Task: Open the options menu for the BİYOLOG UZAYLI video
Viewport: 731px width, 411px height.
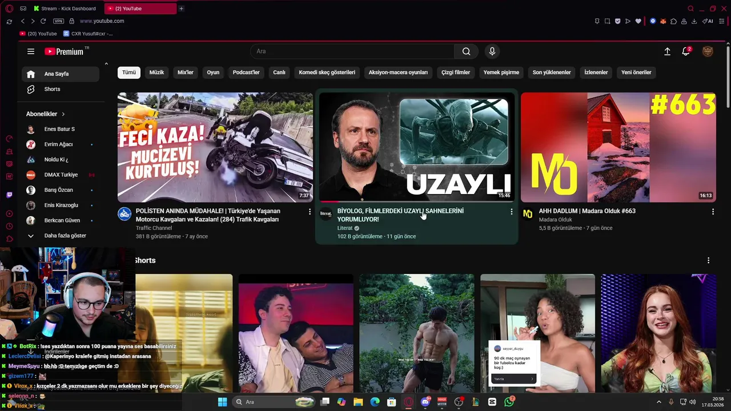Action: [512, 212]
